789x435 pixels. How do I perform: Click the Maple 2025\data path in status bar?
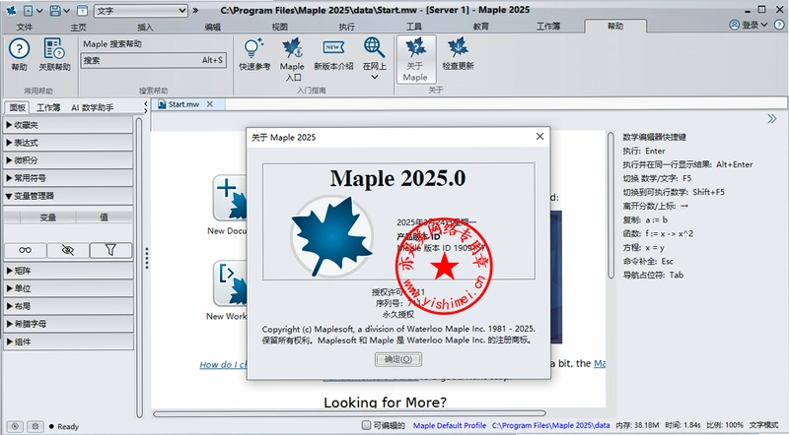550,425
